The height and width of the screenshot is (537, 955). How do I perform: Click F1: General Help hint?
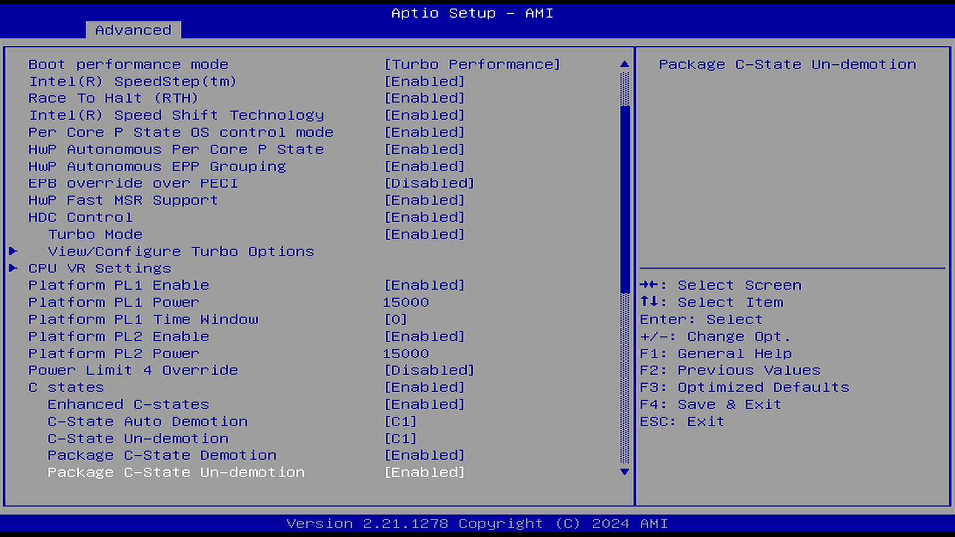pyautogui.click(x=716, y=354)
